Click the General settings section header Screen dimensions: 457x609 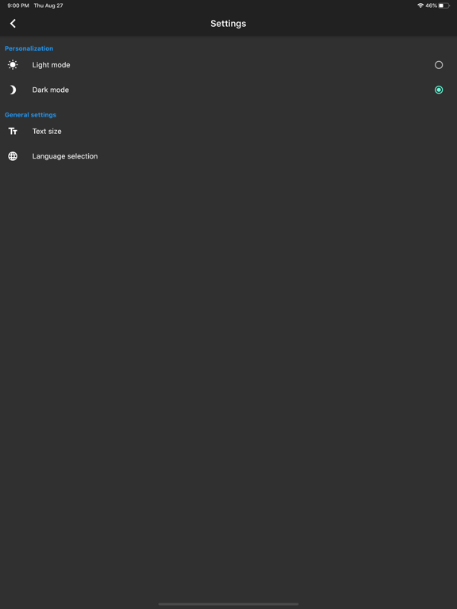click(30, 115)
